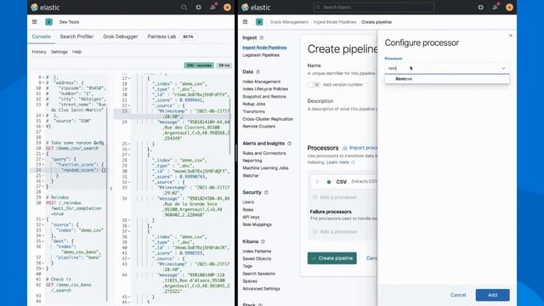Click Create pipeline button
The height and width of the screenshot is (306, 544).
(332, 258)
